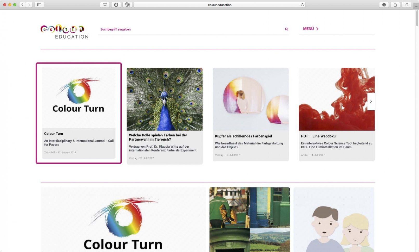Click the page vertical scrollbar
This screenshot has height=252, width=419.
[x=417, y=18]
